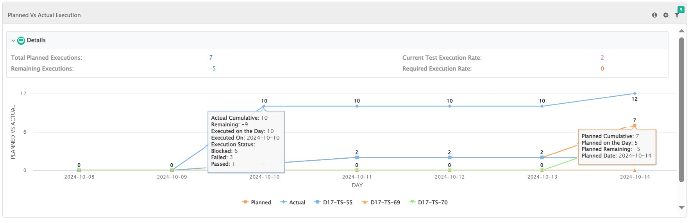The image size is (690, 223).
Task: Click Total Planned Executions value 7
Action: pos(211,58)
